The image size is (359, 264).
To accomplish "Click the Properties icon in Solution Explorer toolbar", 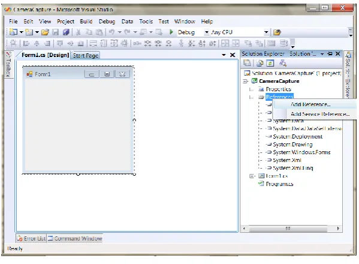I will pyautogui.click(x=247, y=63).
